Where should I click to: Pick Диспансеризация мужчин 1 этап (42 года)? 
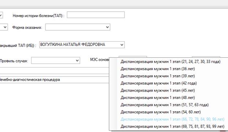click(158, 83)
